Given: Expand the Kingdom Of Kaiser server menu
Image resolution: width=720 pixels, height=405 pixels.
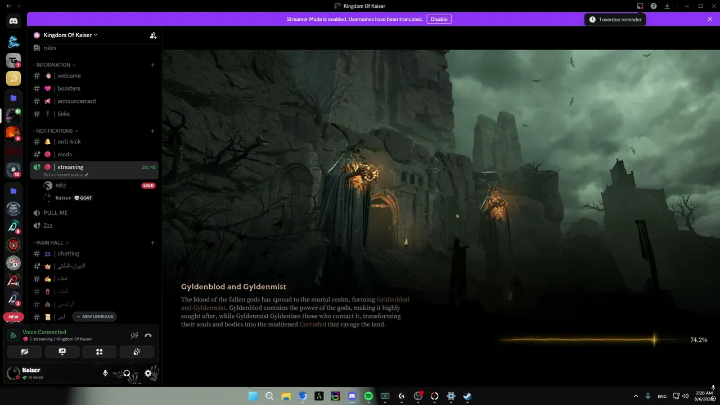Looking at the screenshot, I should point(70,35).
